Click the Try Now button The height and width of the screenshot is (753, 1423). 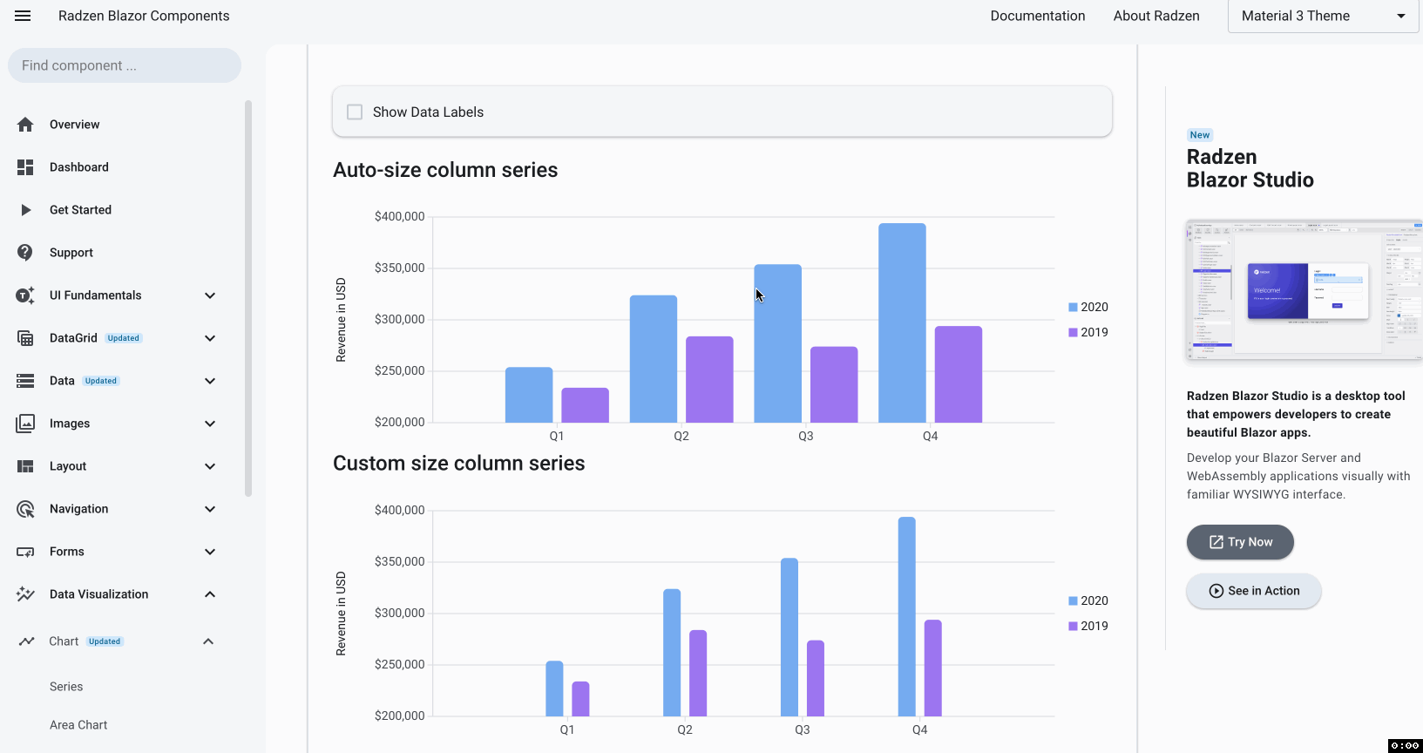click(1239, 542)
